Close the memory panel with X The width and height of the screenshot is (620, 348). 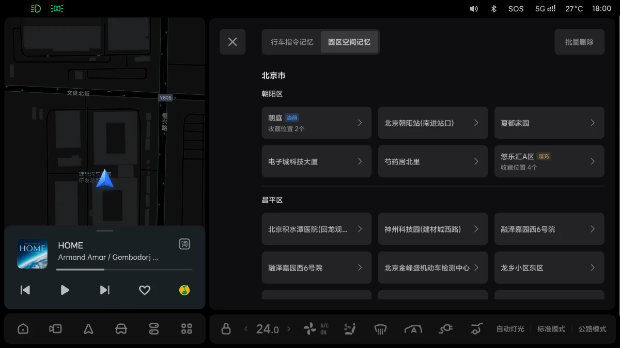(233, 42)
